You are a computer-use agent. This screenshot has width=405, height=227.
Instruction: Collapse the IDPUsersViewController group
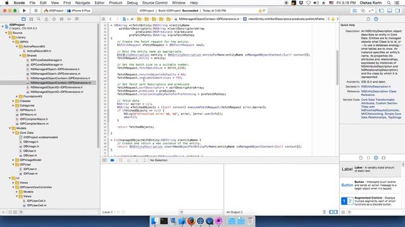[x=13, y=187]
